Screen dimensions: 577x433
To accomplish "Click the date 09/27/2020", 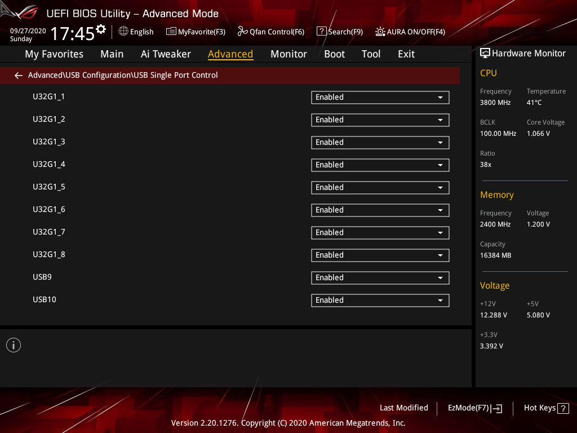I will tap(28, 31).
